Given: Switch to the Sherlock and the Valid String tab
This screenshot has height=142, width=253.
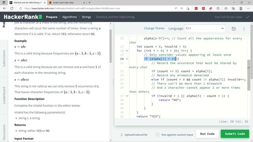Looking at the screenshot, I should point(27,3).
